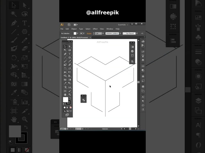Select the Direct Selection tool
This screenshot has width=205, height=153.
point(70,47)
